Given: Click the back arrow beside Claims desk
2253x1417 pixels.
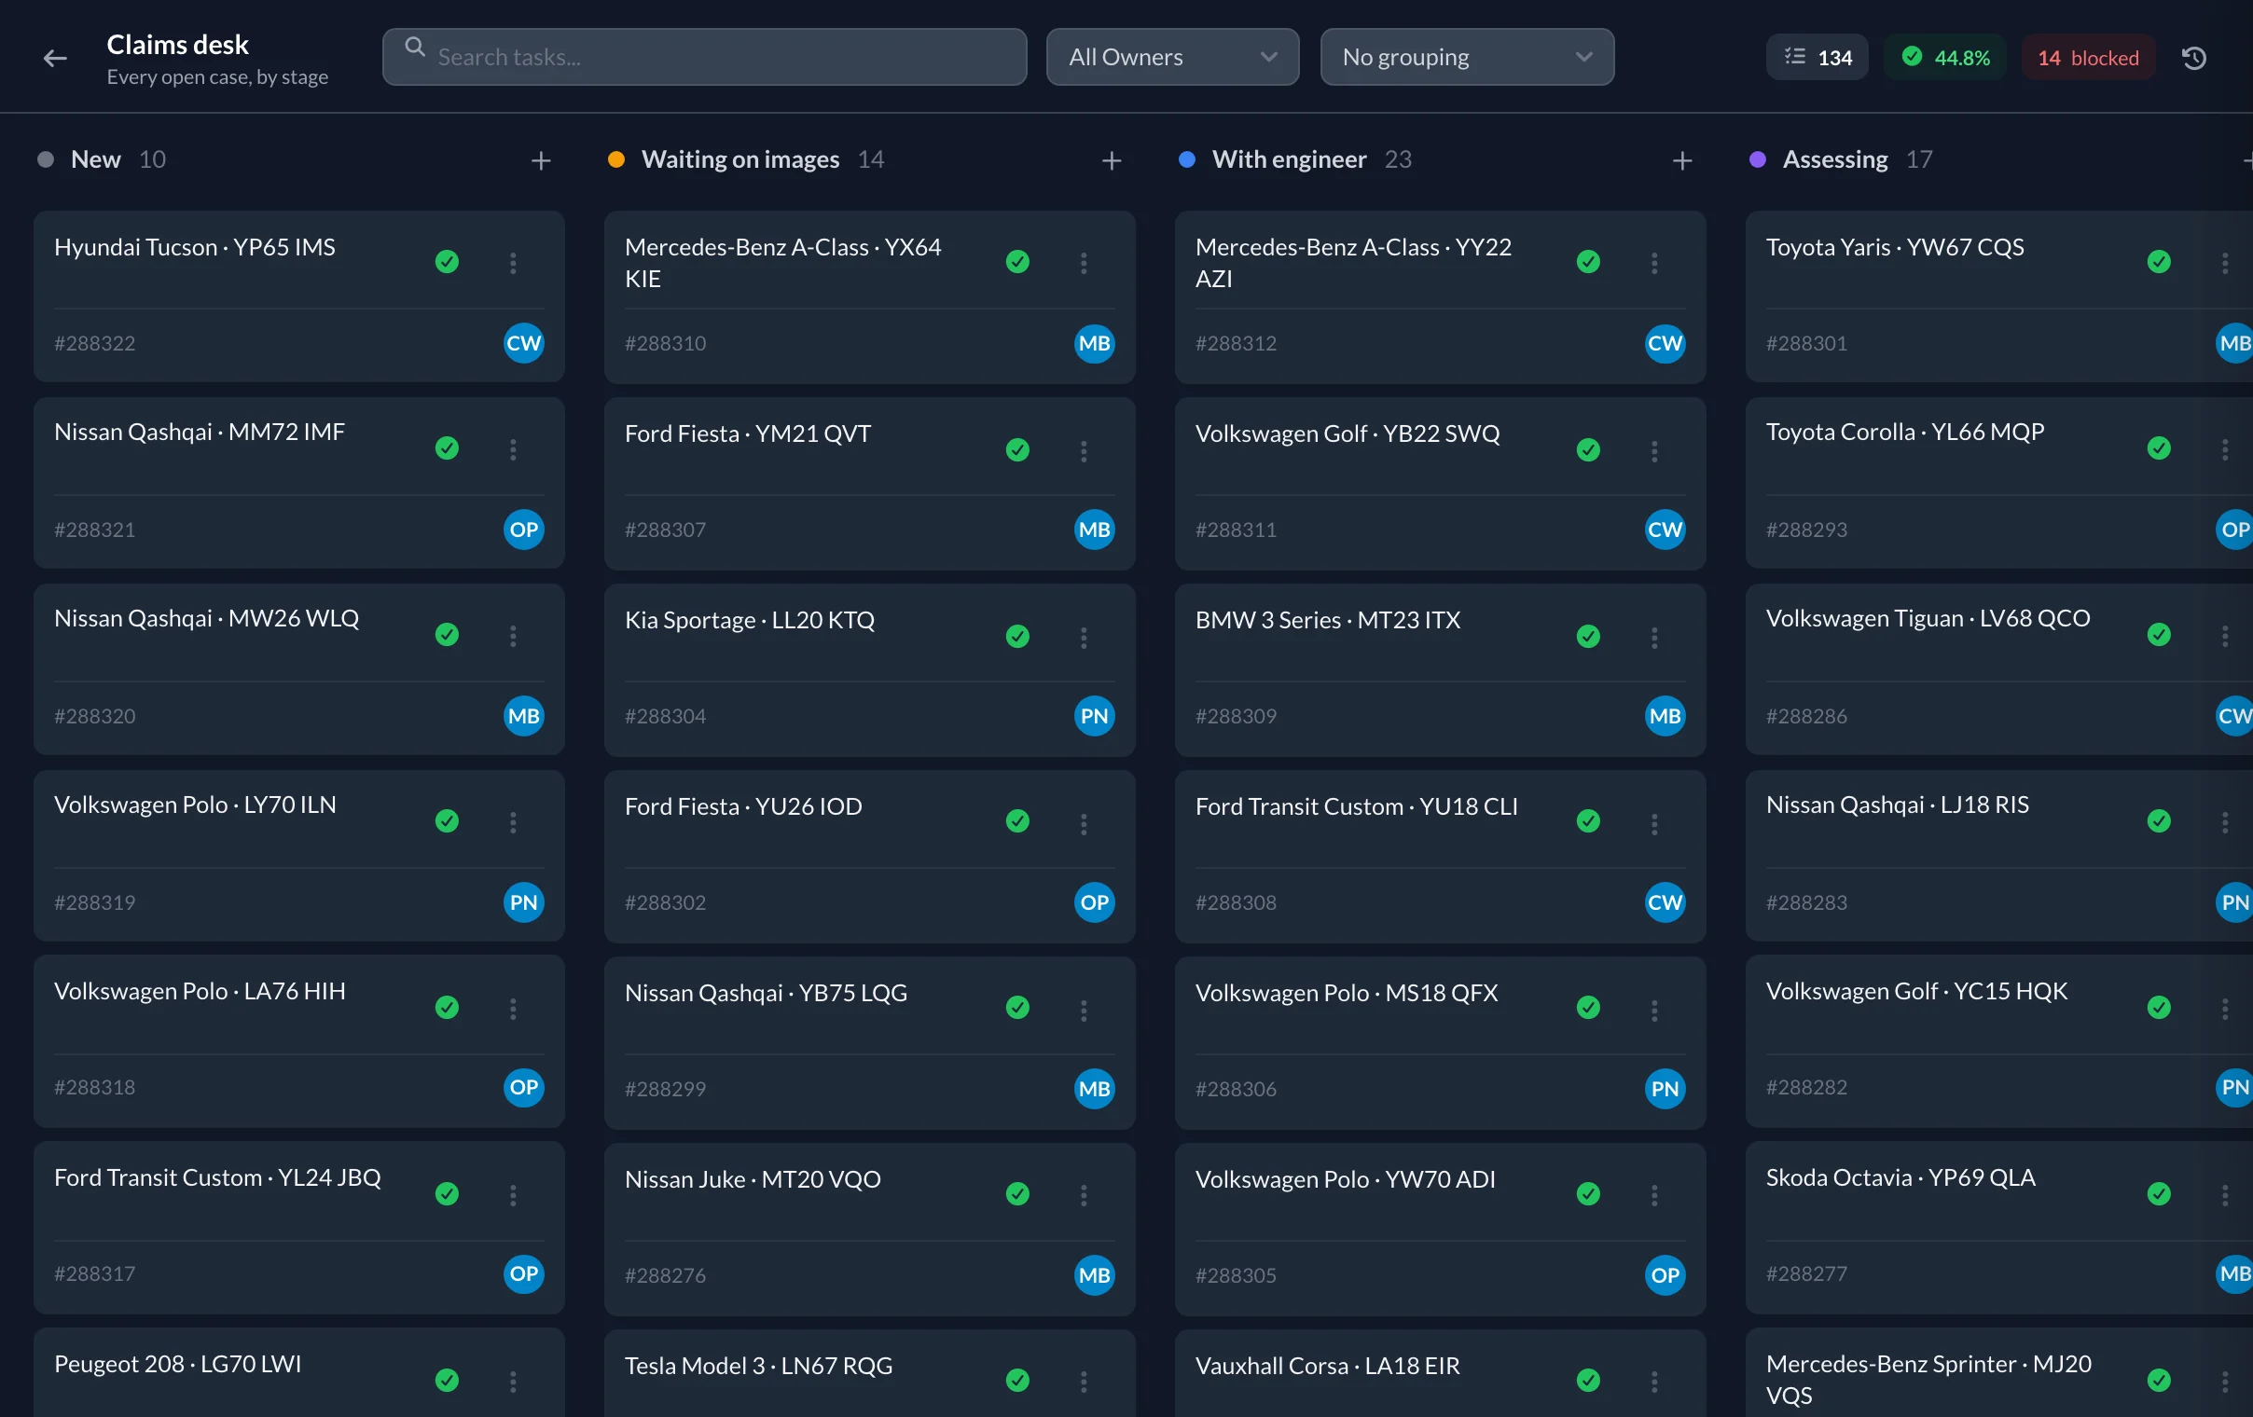Looking at the screenshot, I should click(x=55, y=58).
